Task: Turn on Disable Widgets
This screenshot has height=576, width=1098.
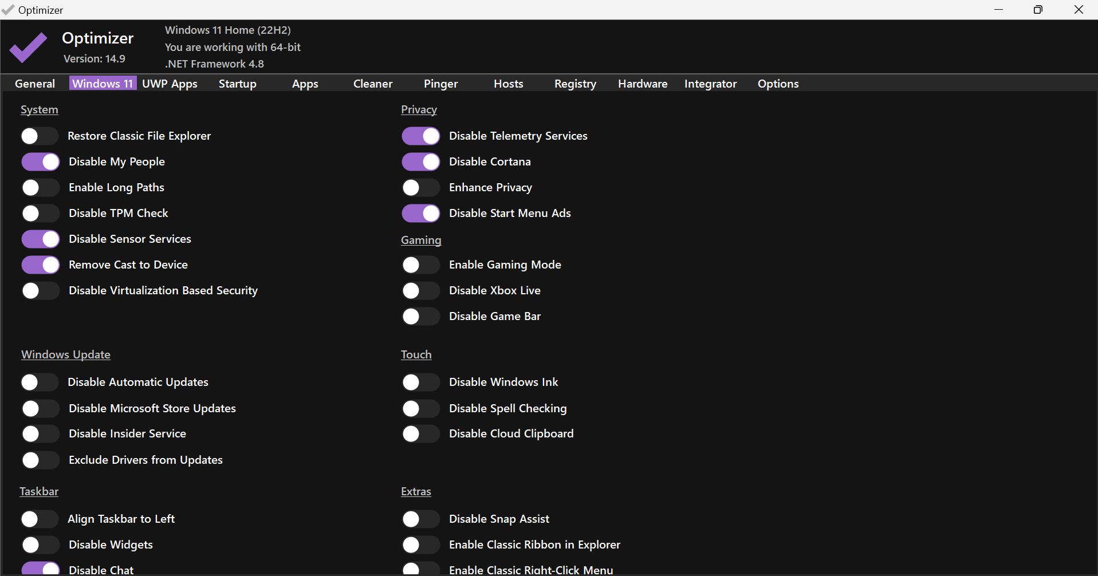Action: 40,545
